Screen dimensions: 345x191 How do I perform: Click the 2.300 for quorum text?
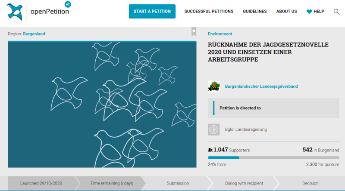pyautogui.click(x=323, y=164)
